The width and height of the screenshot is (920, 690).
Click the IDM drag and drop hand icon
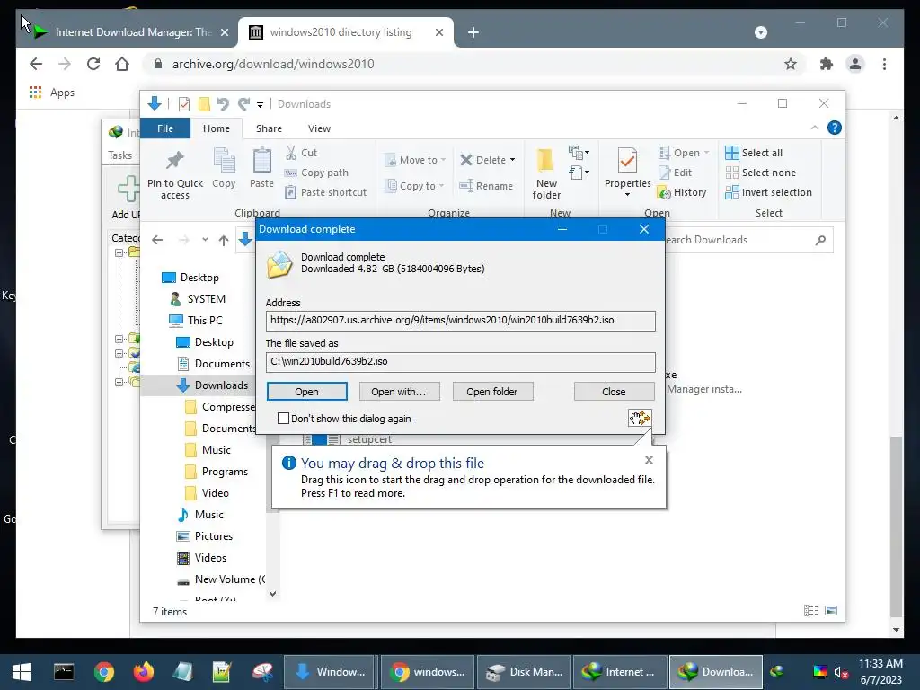(x=640, y=418)
